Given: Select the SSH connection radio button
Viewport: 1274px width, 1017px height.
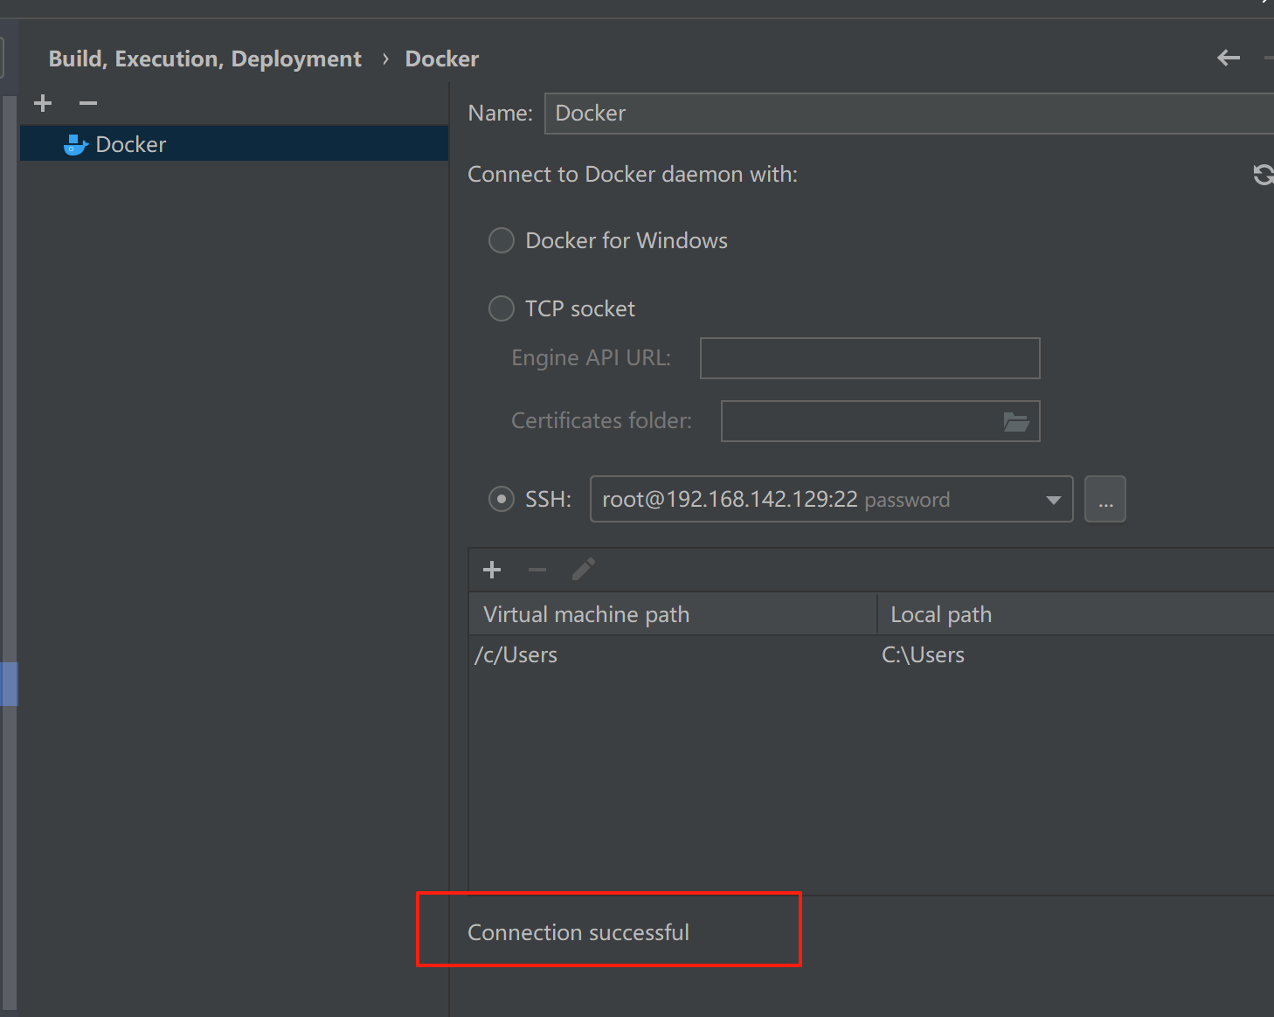Looking at the screenshot, I should [x=502, y=499].
